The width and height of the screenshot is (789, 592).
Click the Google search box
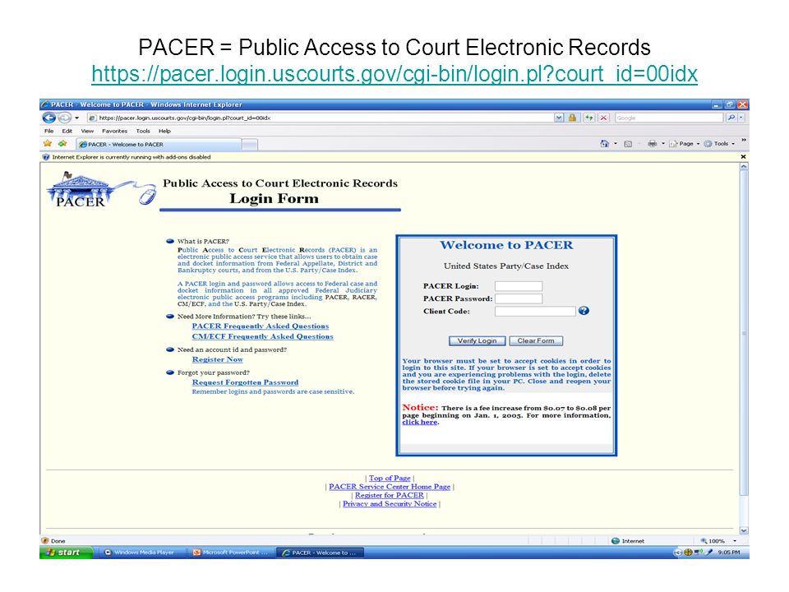coord(668,118)
